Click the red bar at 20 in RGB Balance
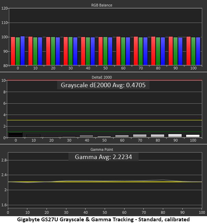The height and width of the screenshot is (223, 207). click(x=48, y=51)
